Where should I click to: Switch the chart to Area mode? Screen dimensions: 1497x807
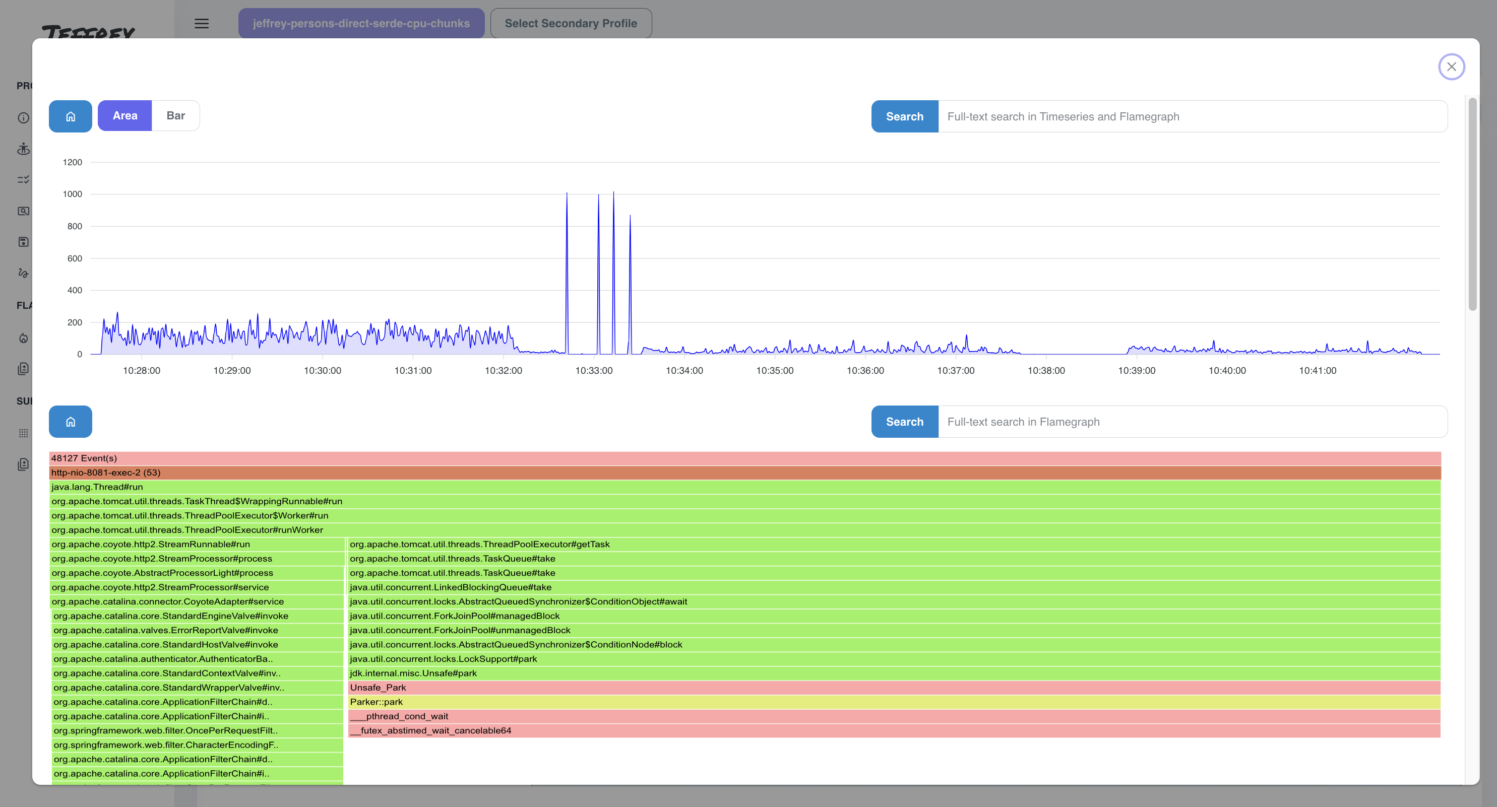[x=125, y=116]
